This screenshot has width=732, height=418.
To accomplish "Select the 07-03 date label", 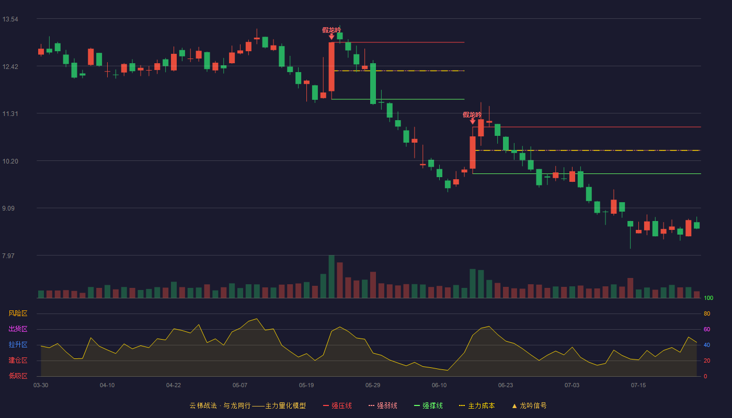I will pos(572,385).
